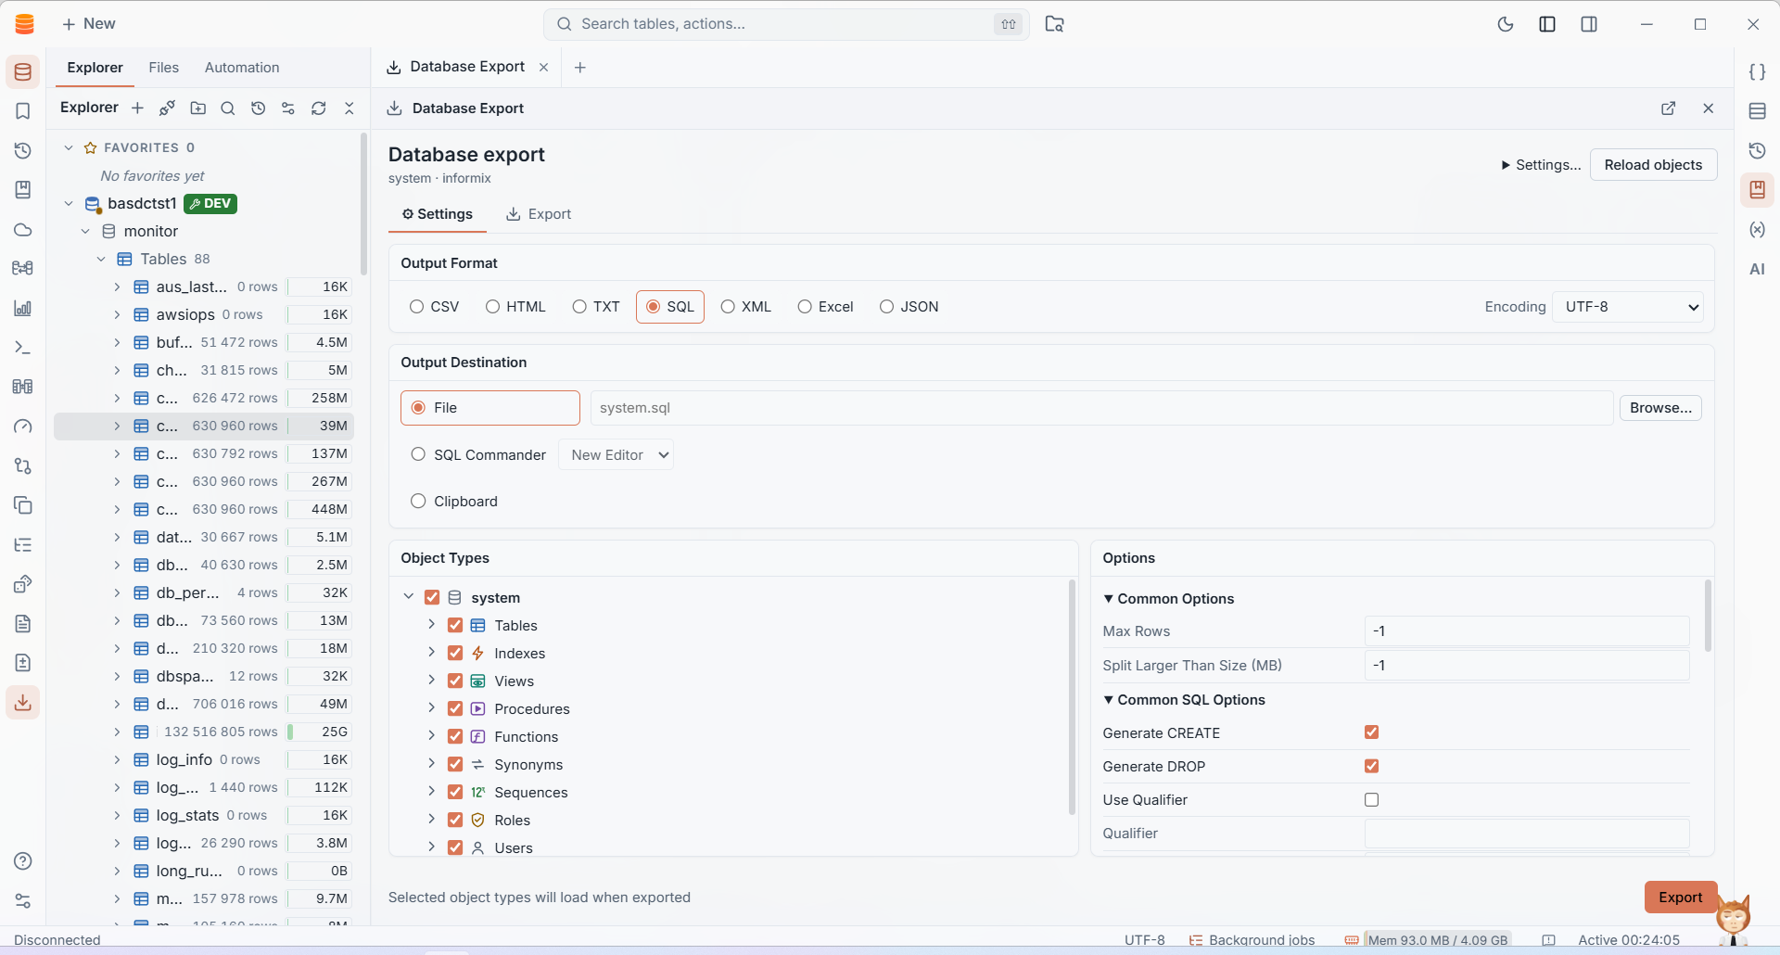Choose SQL Commander destination
Image resolution: width=1780 pixels, height=955 pixels.
pos(478,455)
